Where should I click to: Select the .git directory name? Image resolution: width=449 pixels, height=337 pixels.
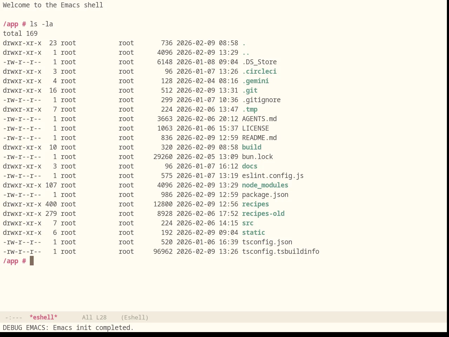[x=250, y=90]
